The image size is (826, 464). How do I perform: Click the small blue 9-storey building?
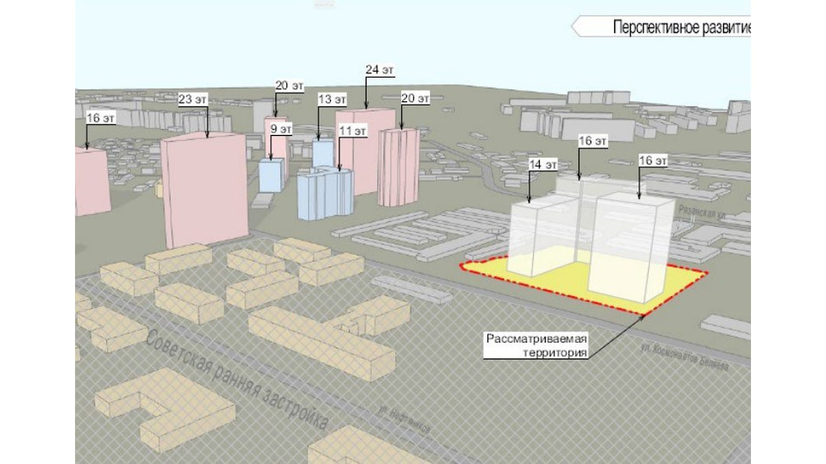271,175
